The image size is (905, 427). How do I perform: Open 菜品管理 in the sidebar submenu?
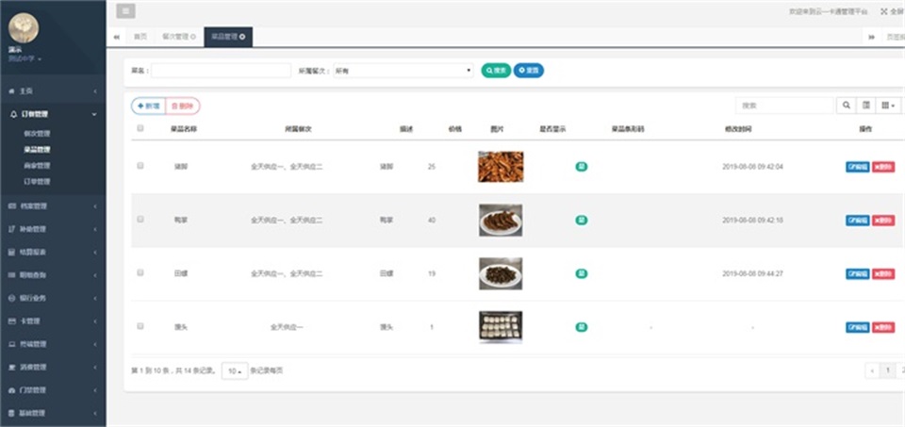37,150
